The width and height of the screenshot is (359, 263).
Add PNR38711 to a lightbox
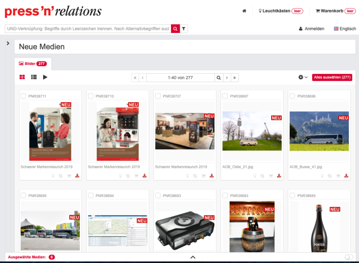pos(53,176)
